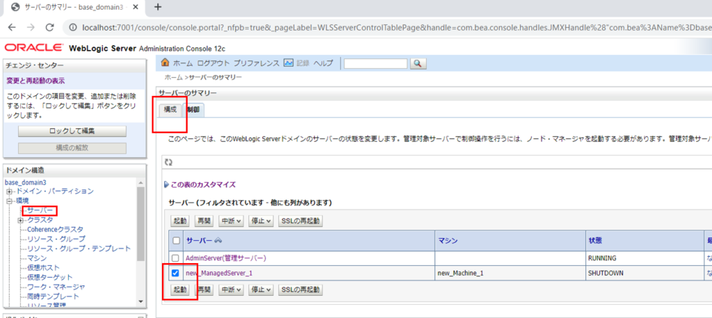The width and height of the screenshot is (712, 318).
Task: Select the 構成 tab
Action: [170, 110]
